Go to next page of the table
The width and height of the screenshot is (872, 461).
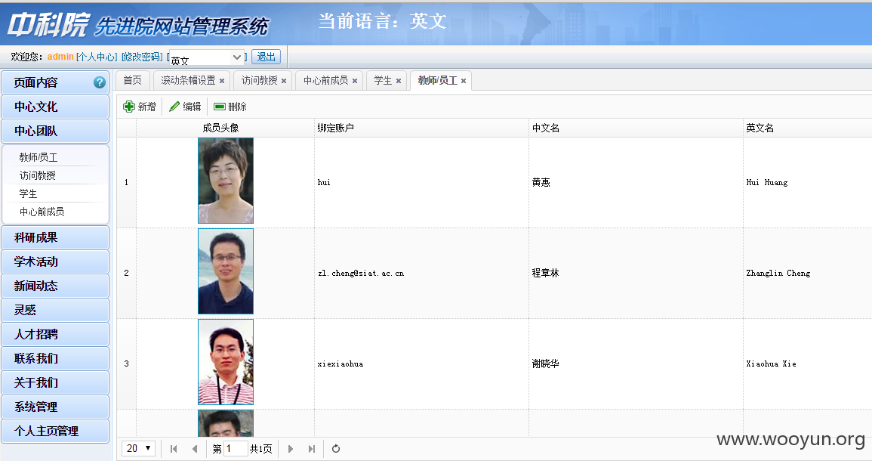click(x=291, y=449)
